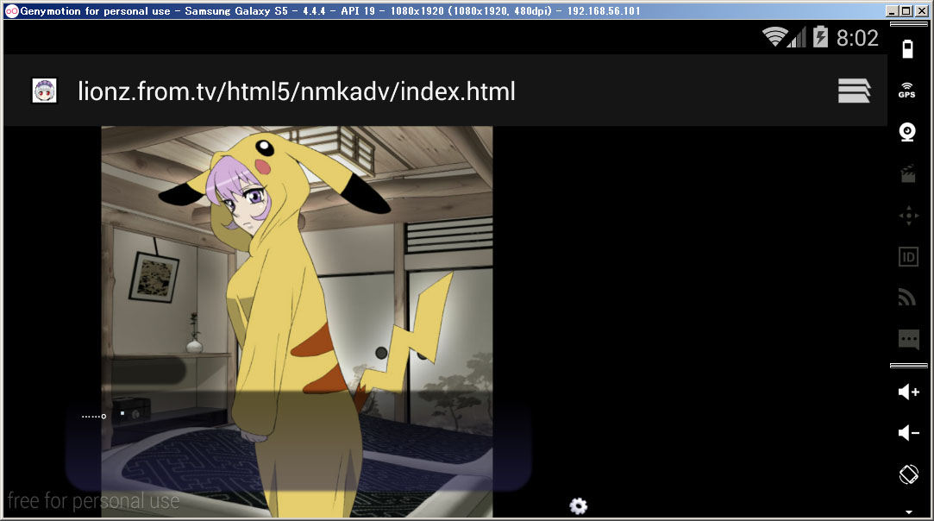Open the browser tabs stack icon

click(x=854, y=91)
